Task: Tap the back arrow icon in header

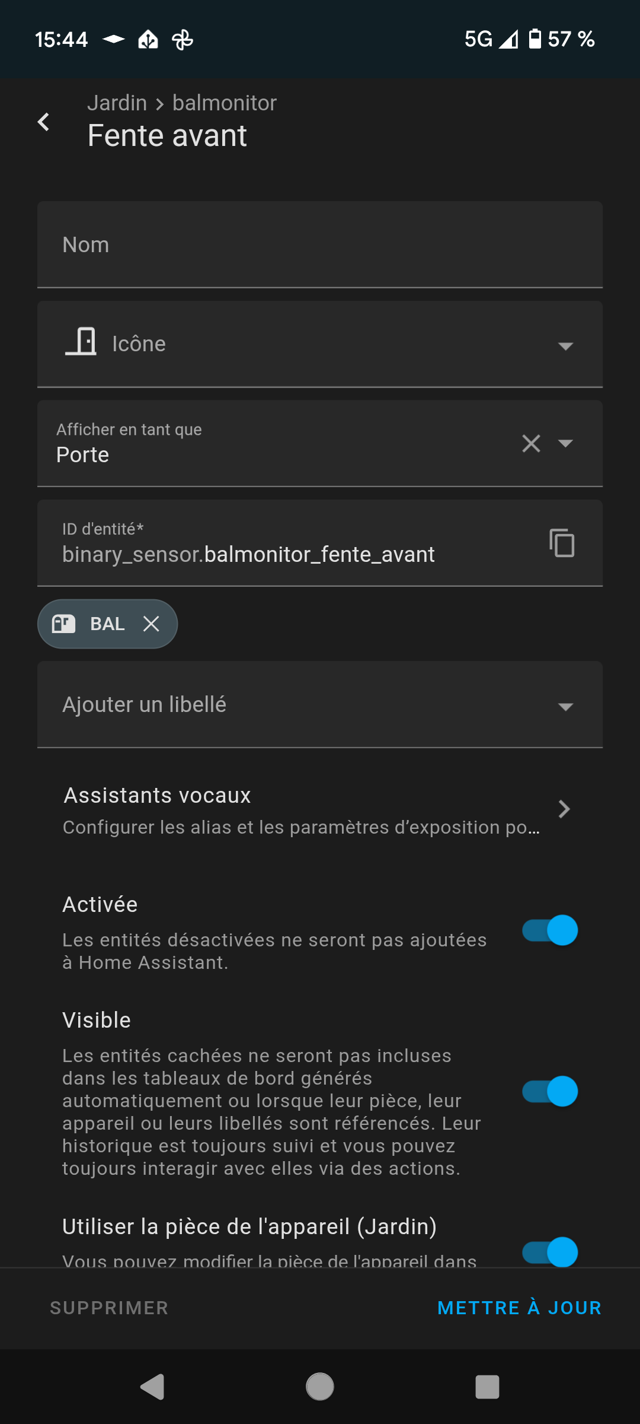Action: [43, 122]
